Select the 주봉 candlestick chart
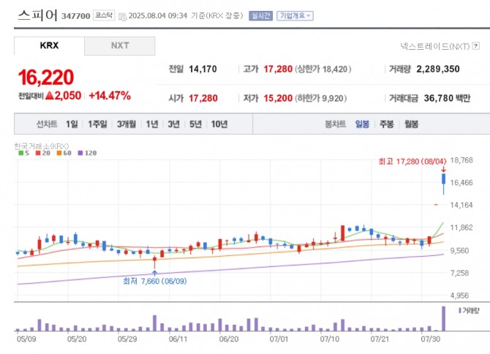490x354 pixels. pos(387,124)
